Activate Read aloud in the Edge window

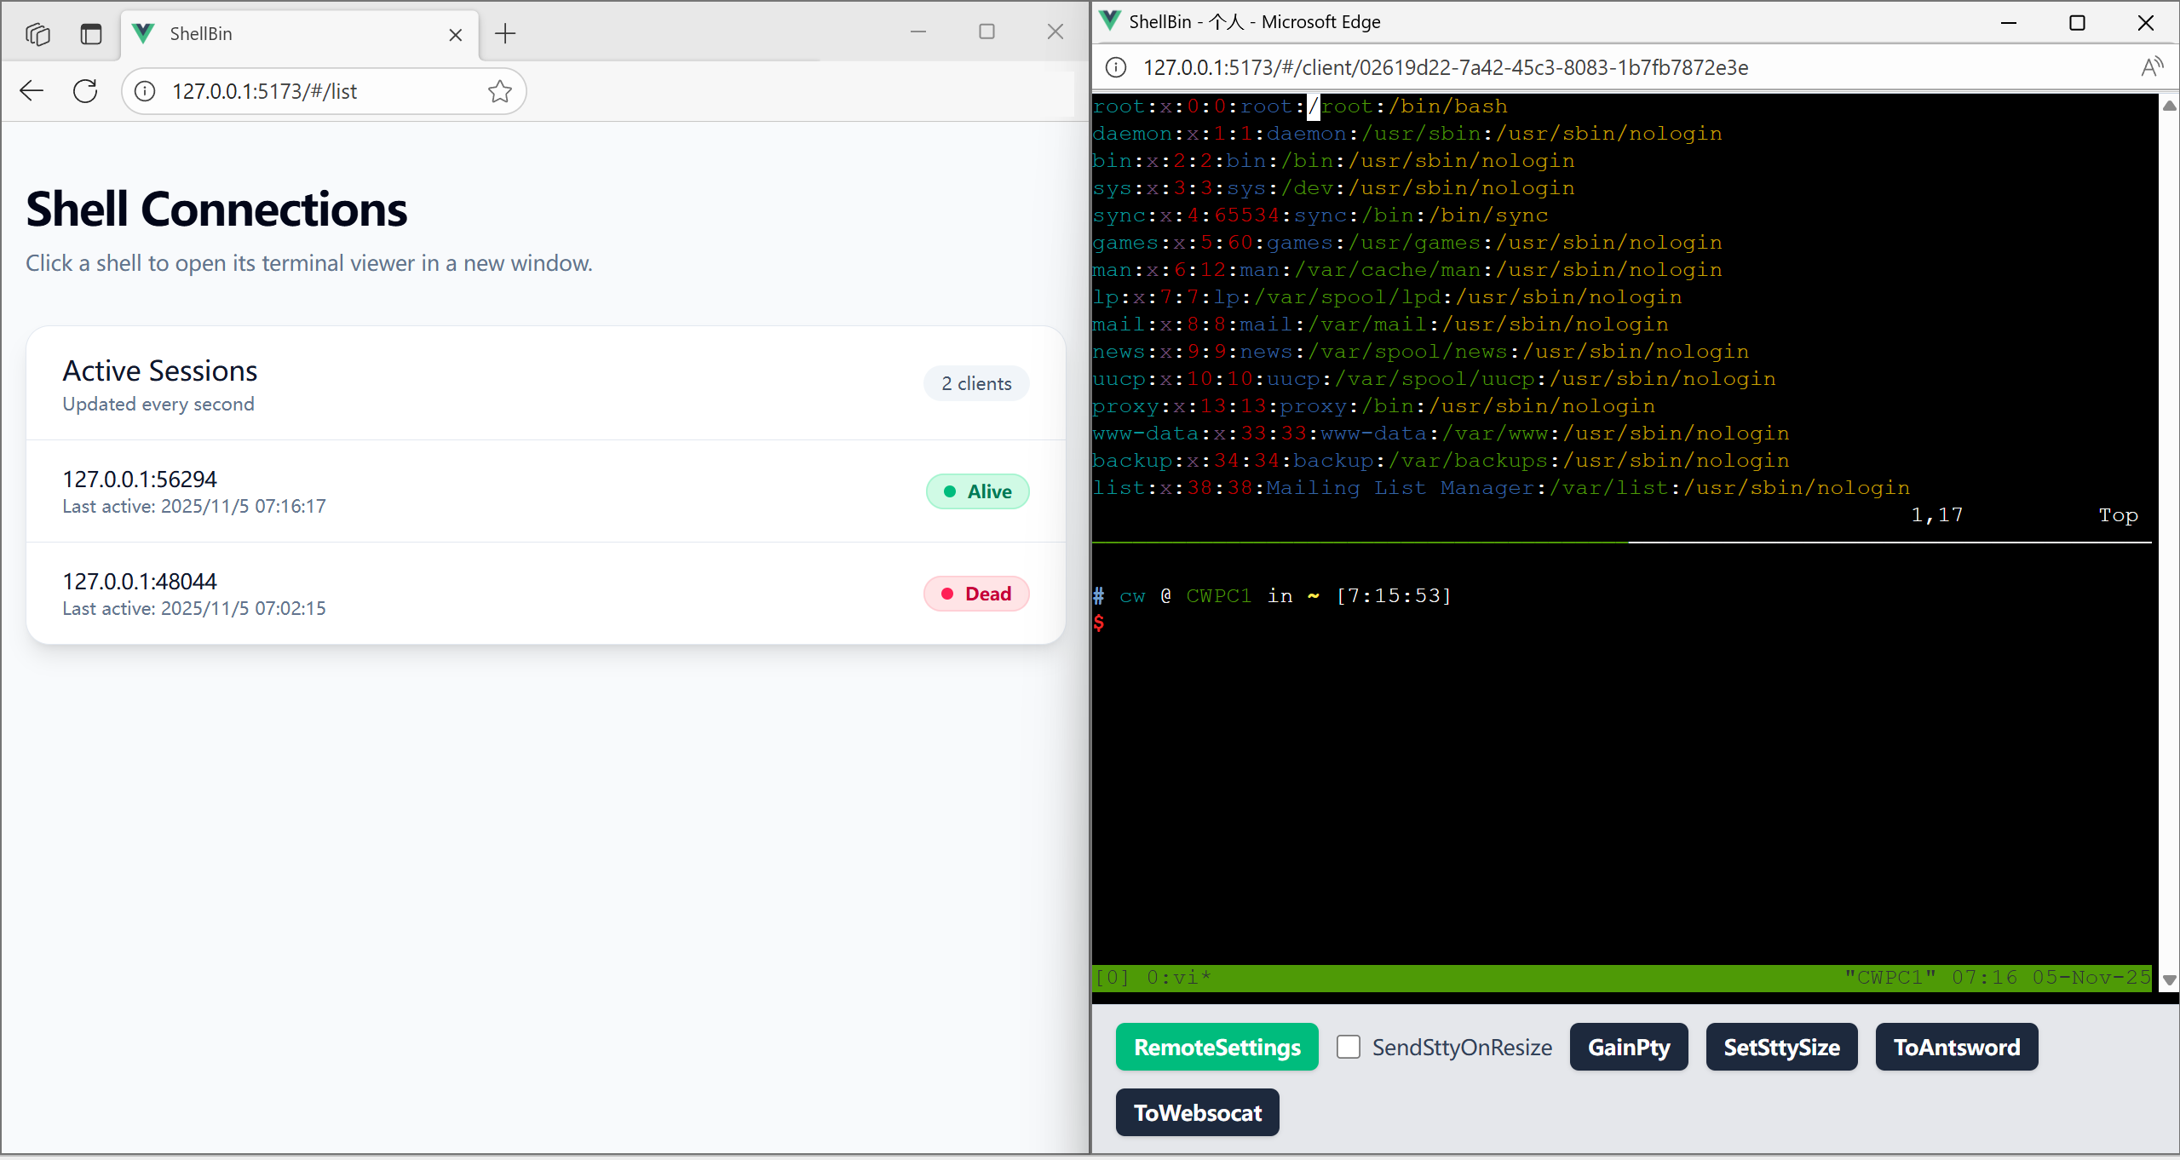2153,67
